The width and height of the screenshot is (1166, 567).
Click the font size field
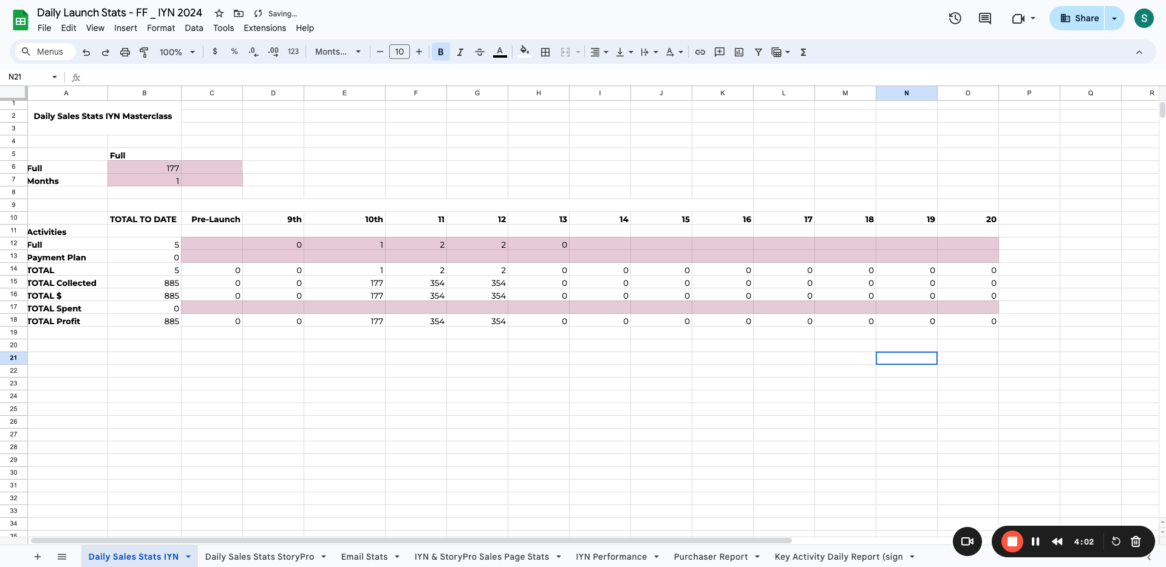pyautogui.click(x=400, y=52)
